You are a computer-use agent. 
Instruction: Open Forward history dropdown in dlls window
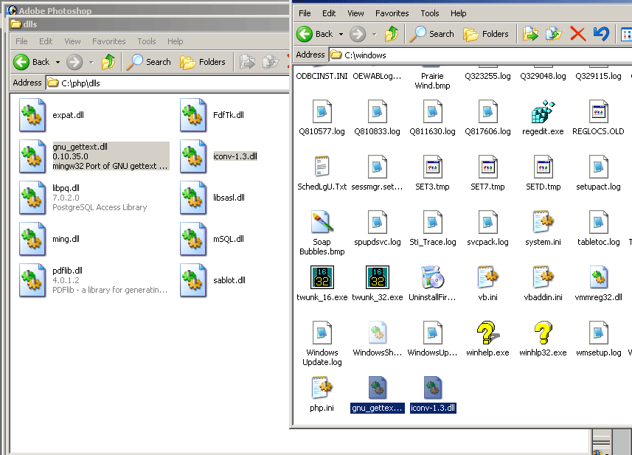pos(91,62)
